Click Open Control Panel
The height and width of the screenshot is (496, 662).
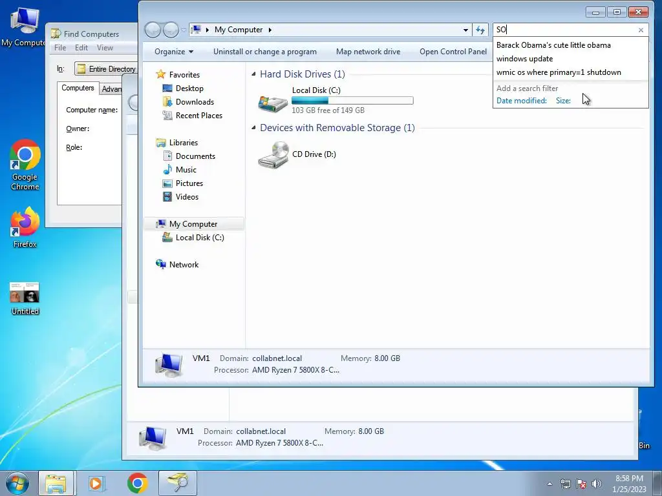point(453,52)
